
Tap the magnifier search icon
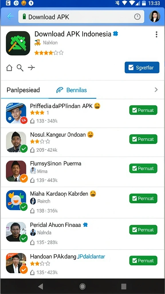tap(20, 68)
